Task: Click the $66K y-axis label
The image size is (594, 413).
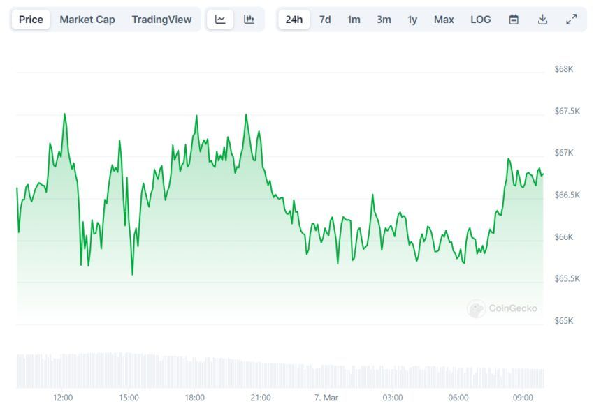Action: 564,236
